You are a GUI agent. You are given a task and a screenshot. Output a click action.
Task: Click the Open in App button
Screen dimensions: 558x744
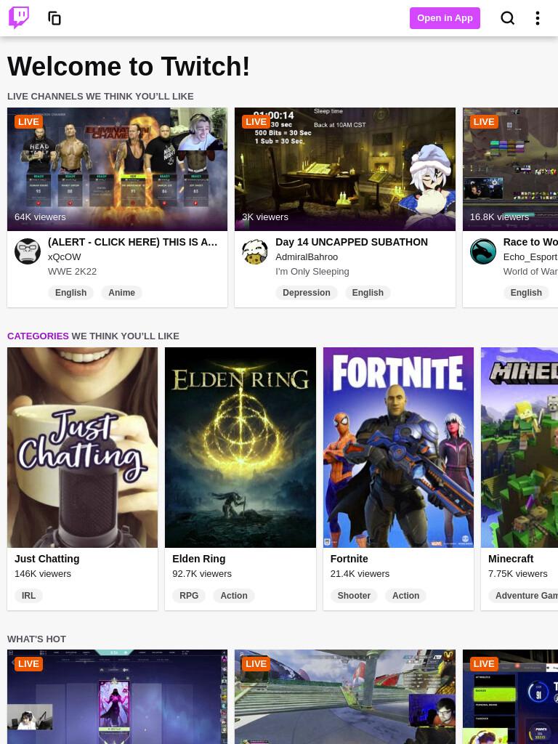pos(445,18)
